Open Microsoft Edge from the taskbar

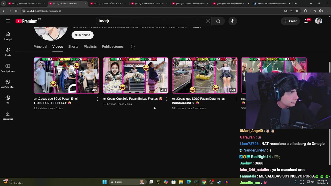click(x=189, y=182)
